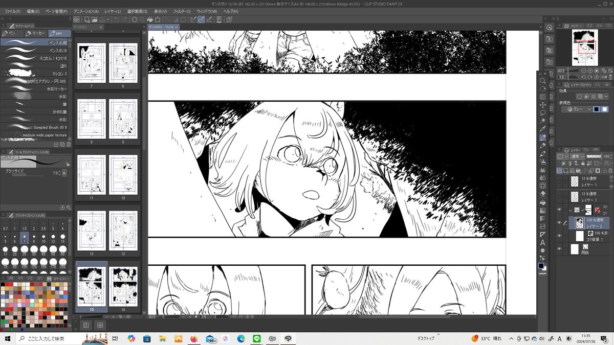This screenshot has height=345, width=614.
Task: Toggle visibility of コマ背景 1 layer
Action: pos(559,236)
